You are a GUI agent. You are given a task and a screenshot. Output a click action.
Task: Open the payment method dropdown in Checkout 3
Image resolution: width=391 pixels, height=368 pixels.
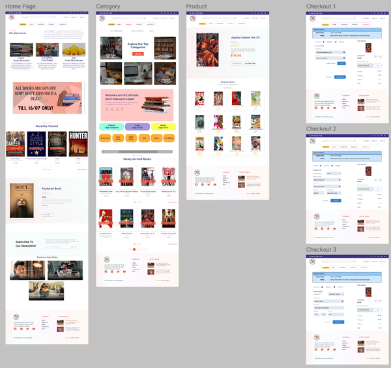point(336,294)
